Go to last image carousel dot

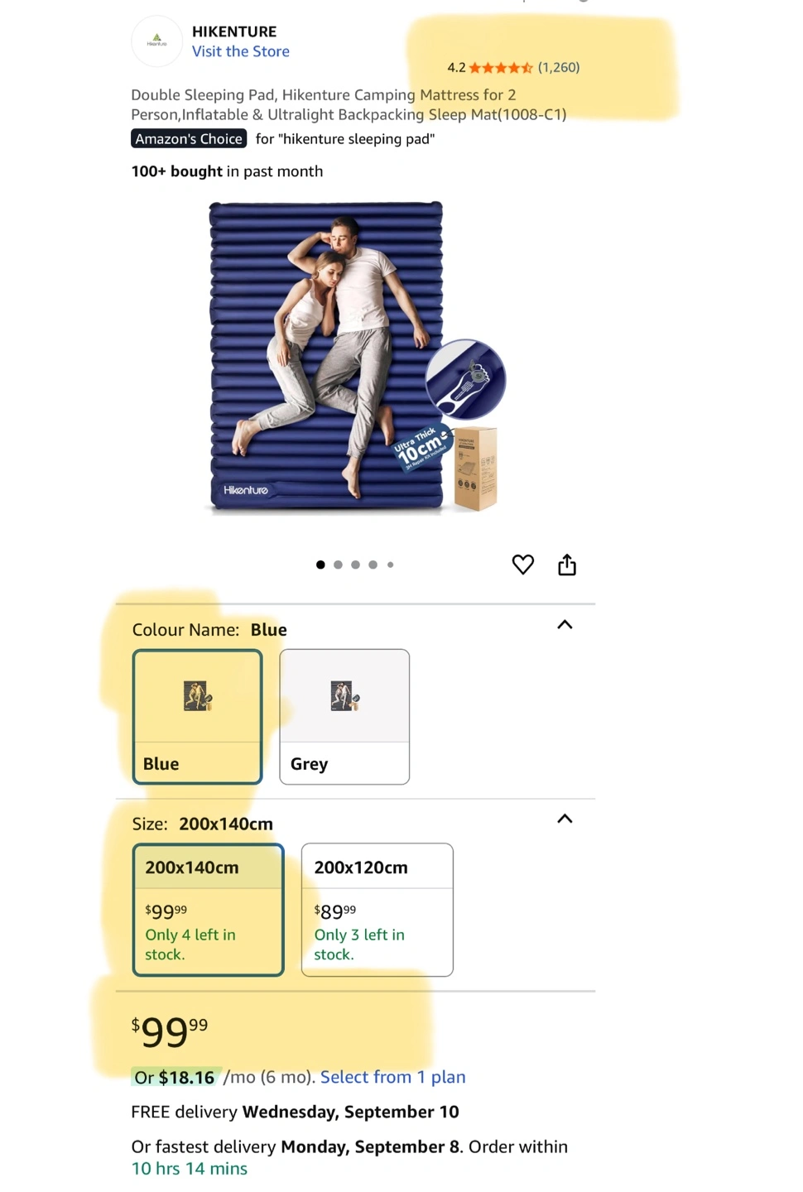tap(390, 565)
